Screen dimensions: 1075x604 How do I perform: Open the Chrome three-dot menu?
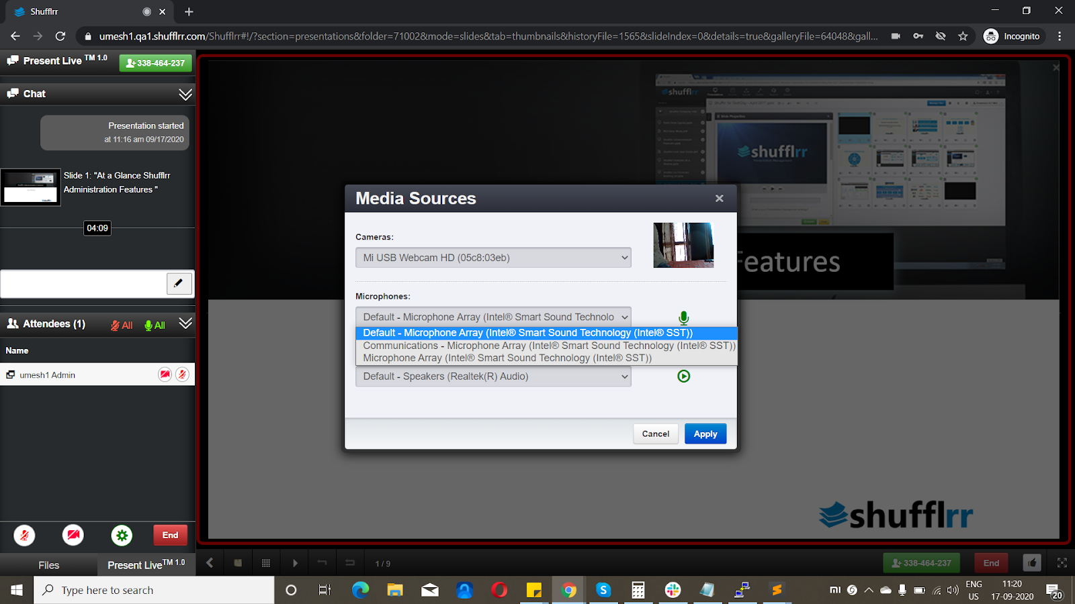(1060, 36)
